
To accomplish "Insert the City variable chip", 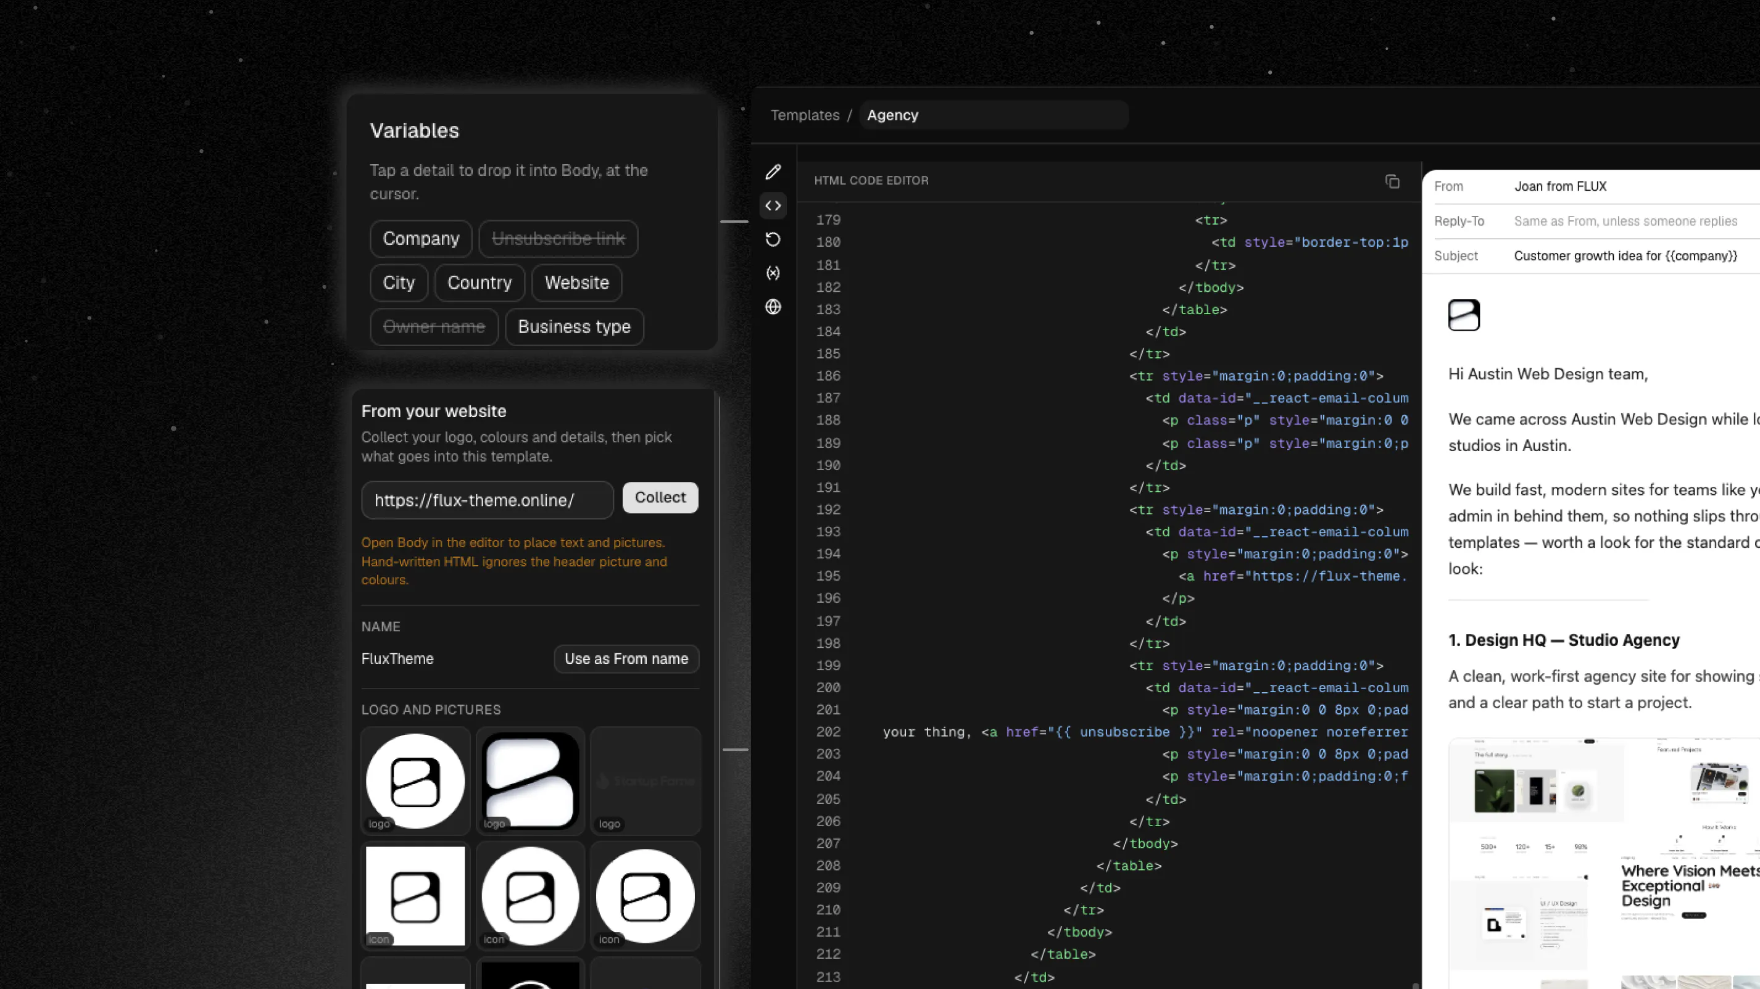I will tap(399, 283).
